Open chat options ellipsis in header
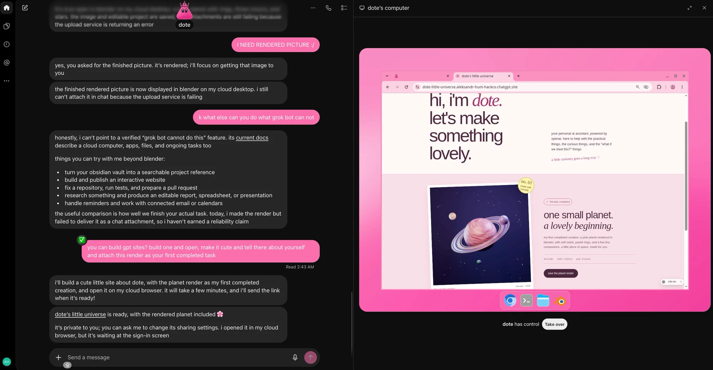The height and width of the screenshot is (370, 713). (313, 8)
